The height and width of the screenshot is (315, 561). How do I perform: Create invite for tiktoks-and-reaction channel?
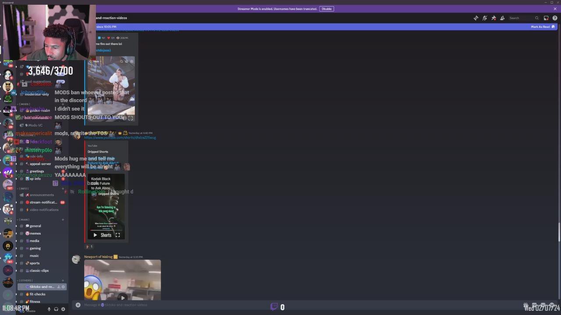click(58, 287)
